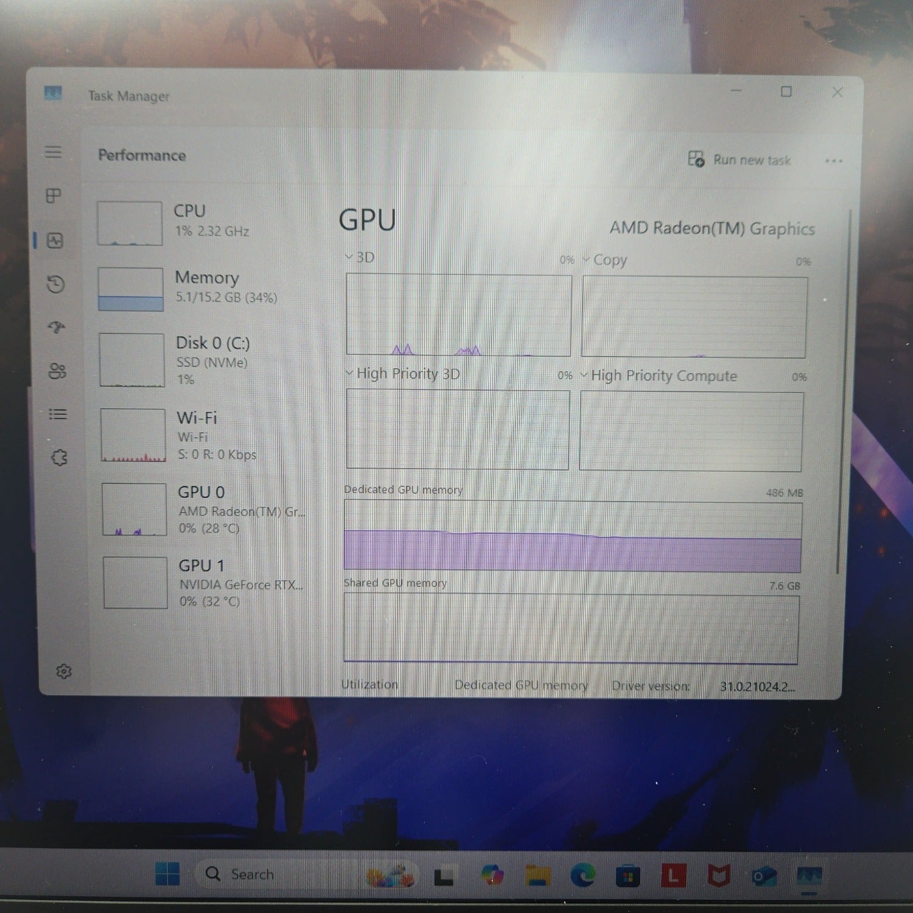
Task: Open the red L Lenovo app icon
Action: tap(673, 876)
